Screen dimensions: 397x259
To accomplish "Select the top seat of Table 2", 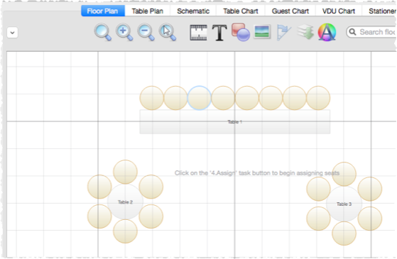I will (125, 172).
